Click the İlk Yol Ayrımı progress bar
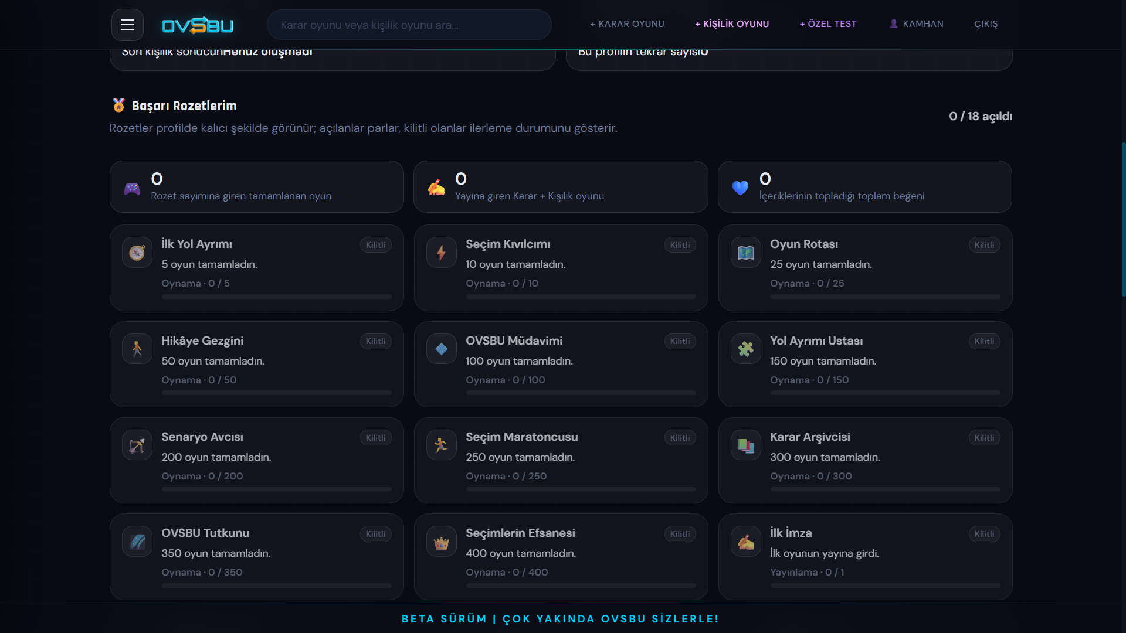Screen dimensions: 1126x633 [277, 297]
